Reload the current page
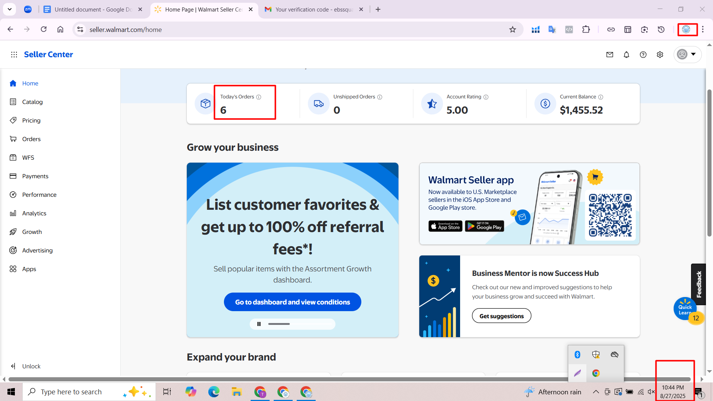The image size is (713, 401). [x=43, y=29]
